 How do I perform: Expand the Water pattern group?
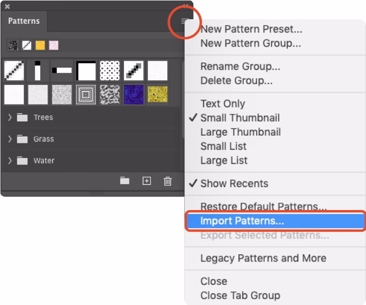pos(9,161)
